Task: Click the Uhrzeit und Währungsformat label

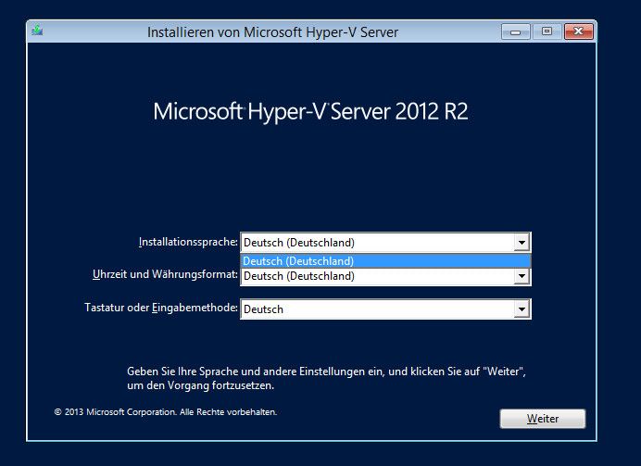Action: (x=165, y=274)
